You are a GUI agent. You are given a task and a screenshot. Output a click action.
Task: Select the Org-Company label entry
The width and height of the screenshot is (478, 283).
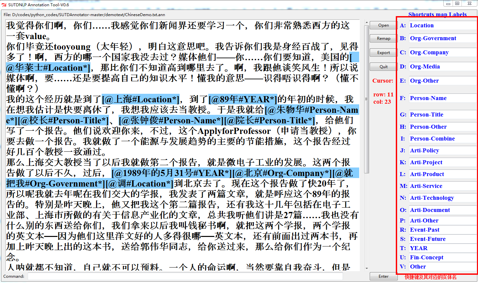pyautogui.click(x=443, y=53)
